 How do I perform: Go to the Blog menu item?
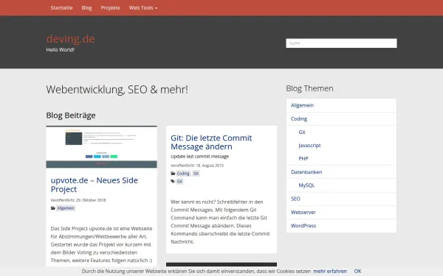(86, 8)
